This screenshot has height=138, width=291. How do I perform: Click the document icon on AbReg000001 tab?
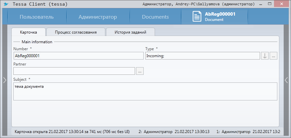(x=197, y=17)
